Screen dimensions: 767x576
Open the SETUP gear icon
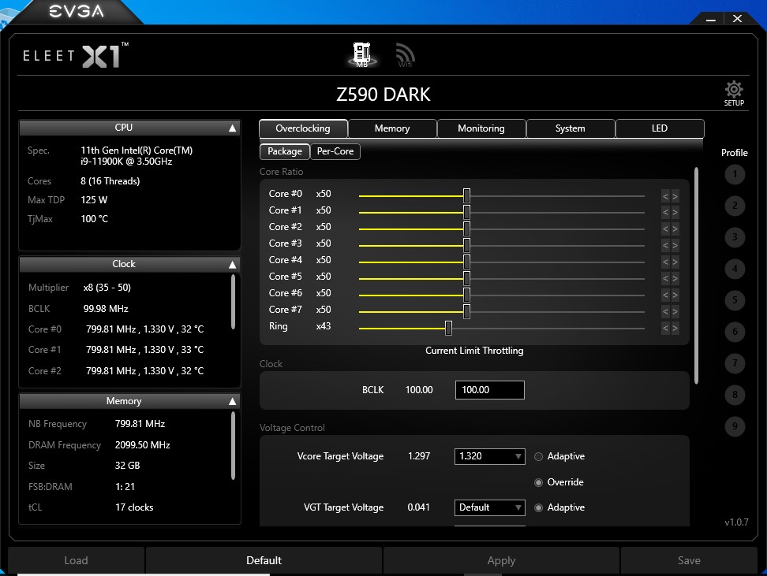[734, 93]
